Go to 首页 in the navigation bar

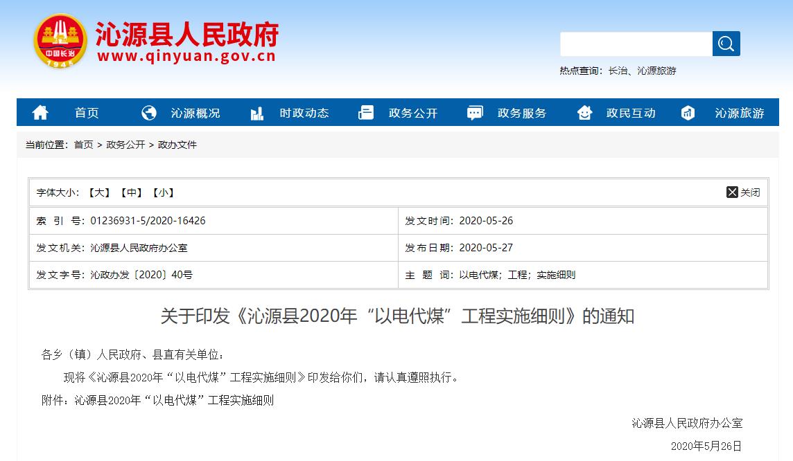click(87, 113)
